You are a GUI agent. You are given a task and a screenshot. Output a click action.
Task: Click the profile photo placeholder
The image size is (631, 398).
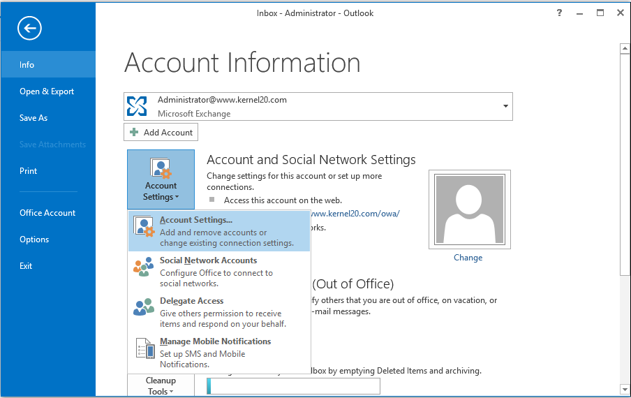470,209
